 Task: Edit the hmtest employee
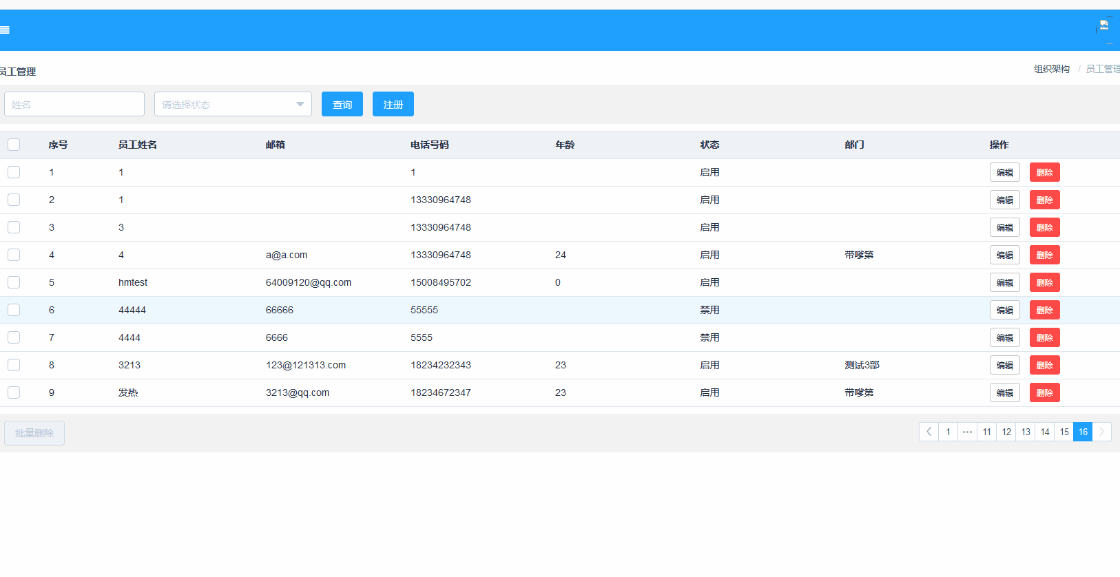click(x=1005, y=282)
